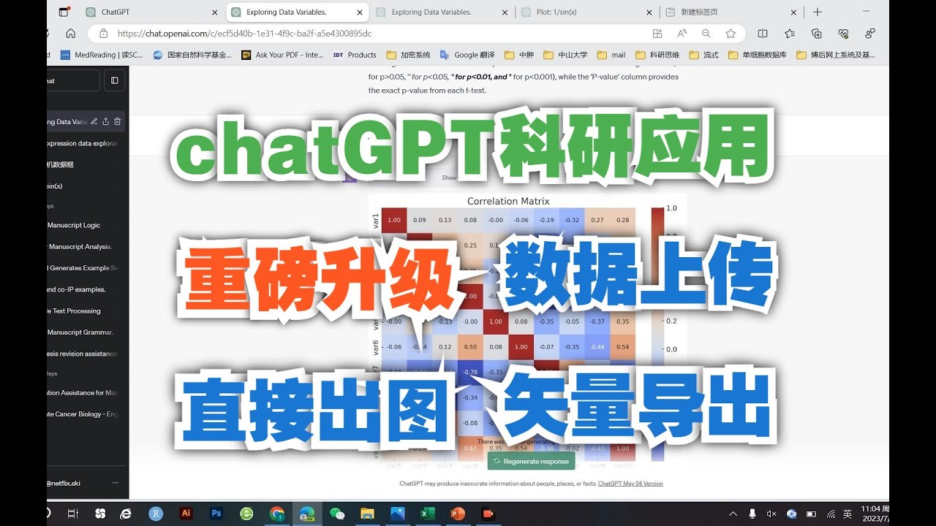Screen dimensions: 936x526
Task: Click the Regenerate response button
Action: point(531,461)
